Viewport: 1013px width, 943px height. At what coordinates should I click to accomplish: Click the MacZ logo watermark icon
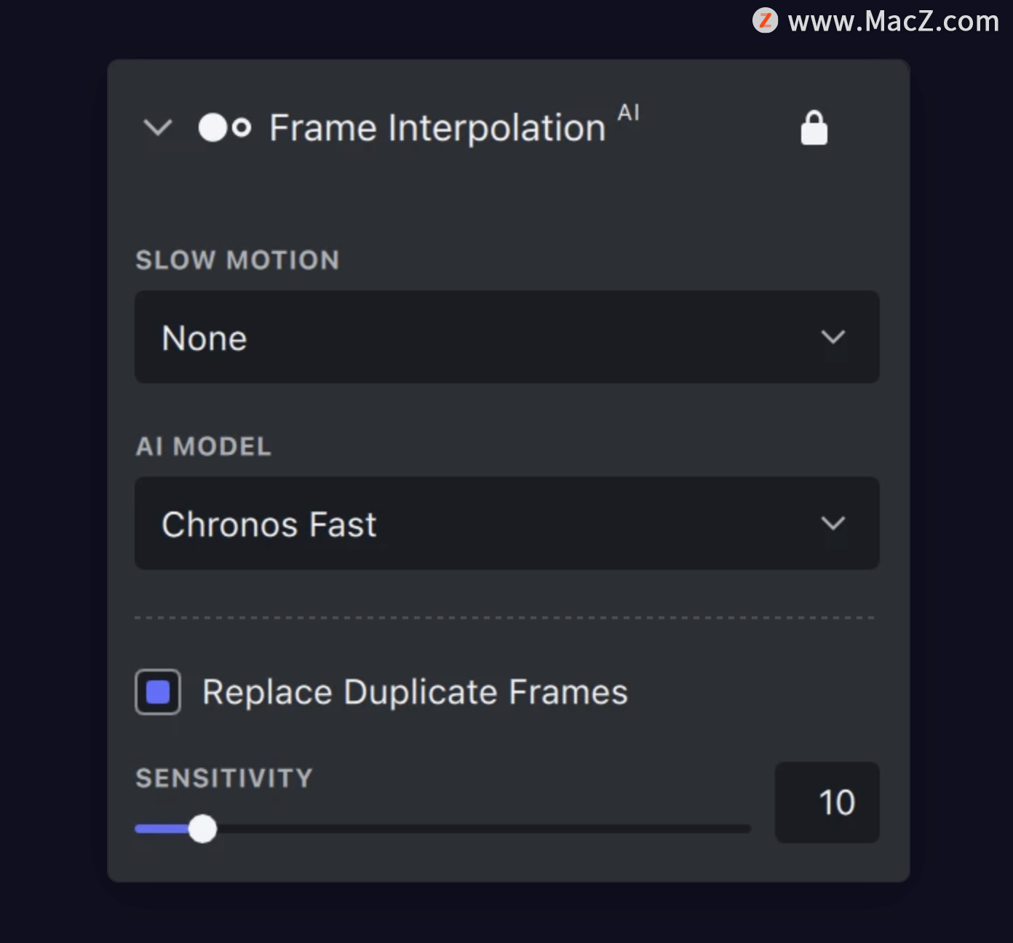(765, 20)
